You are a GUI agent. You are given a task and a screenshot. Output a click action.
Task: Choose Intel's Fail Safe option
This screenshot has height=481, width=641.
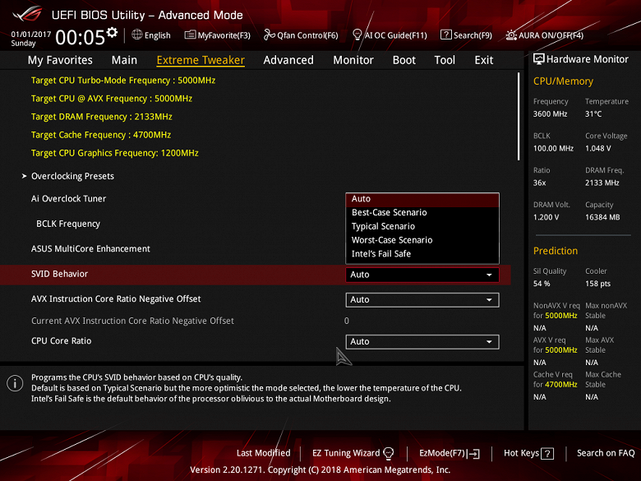click(422, 254)
